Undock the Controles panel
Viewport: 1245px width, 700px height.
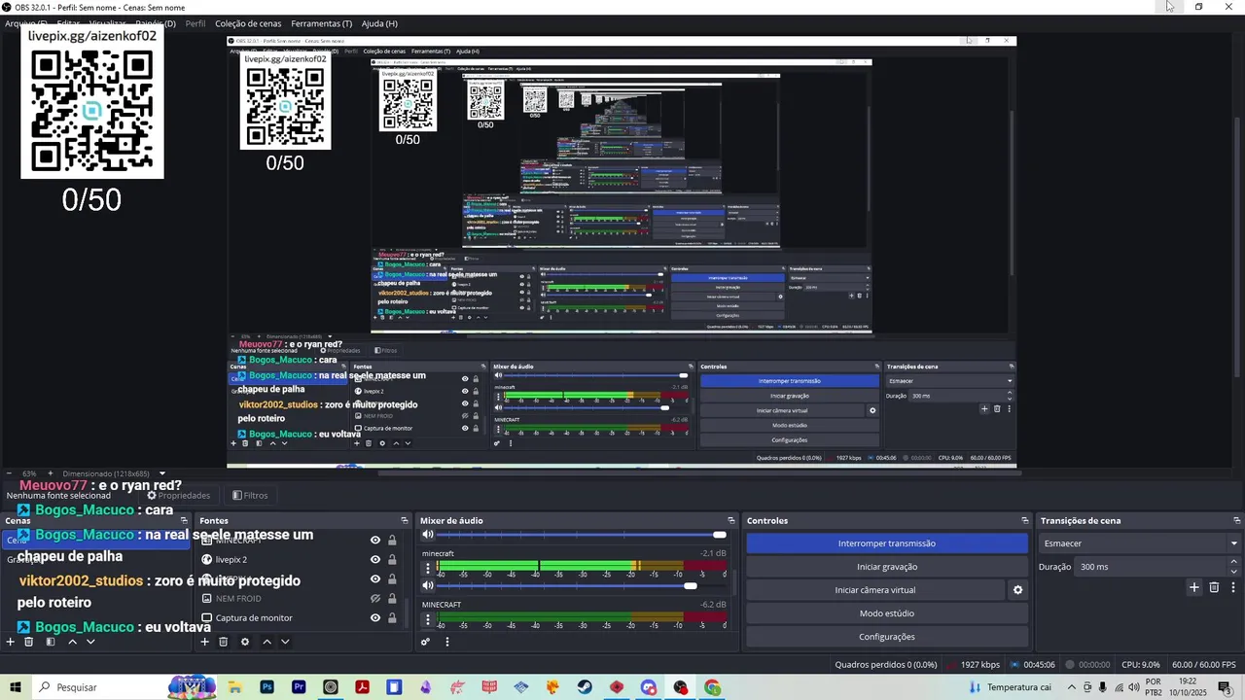pos(1024,521)
